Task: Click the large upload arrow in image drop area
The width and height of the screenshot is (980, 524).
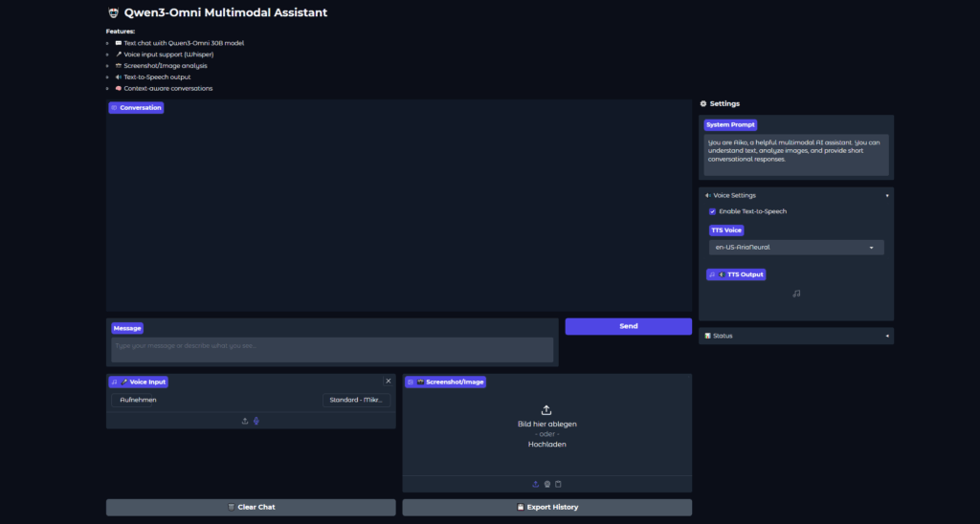Action: 546,410
